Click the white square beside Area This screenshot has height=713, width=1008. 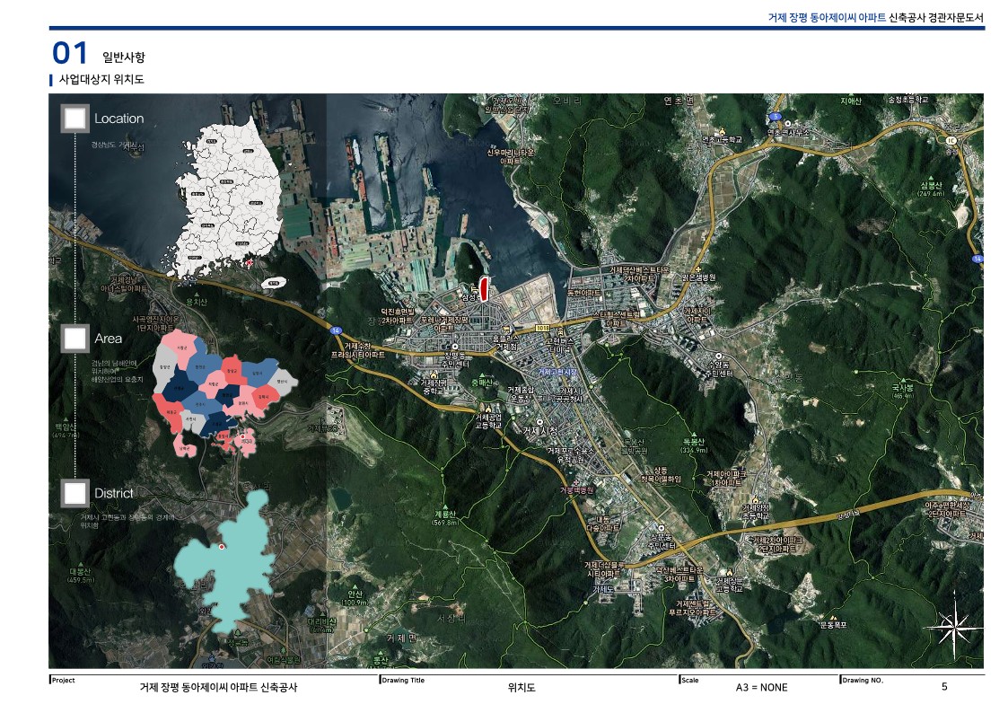75,339
